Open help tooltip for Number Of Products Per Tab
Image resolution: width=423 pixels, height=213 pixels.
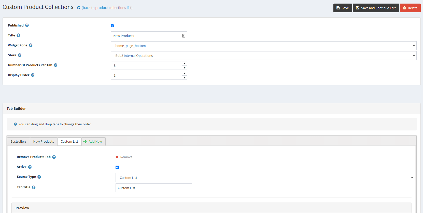55,65
